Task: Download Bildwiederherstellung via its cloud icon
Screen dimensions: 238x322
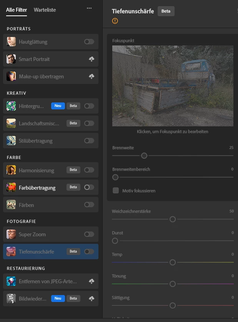Action: [92, 299]
